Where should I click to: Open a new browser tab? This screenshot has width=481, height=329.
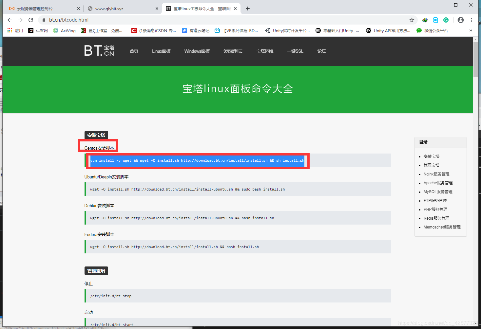tap(248, 9)
